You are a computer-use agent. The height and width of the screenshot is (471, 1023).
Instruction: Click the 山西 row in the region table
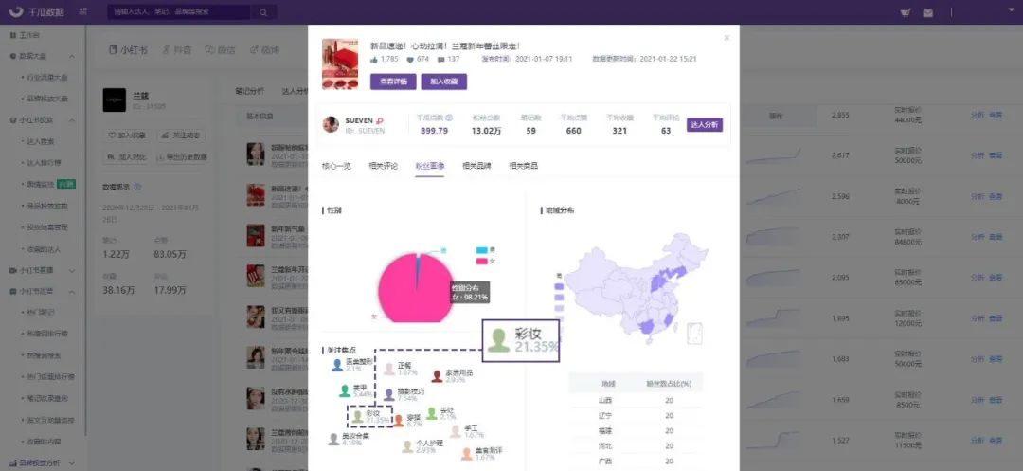point(636,400)
